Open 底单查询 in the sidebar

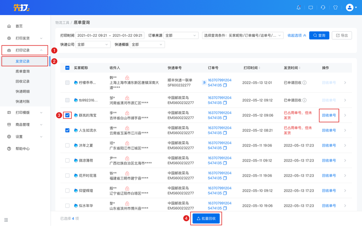tap(22, 71)
